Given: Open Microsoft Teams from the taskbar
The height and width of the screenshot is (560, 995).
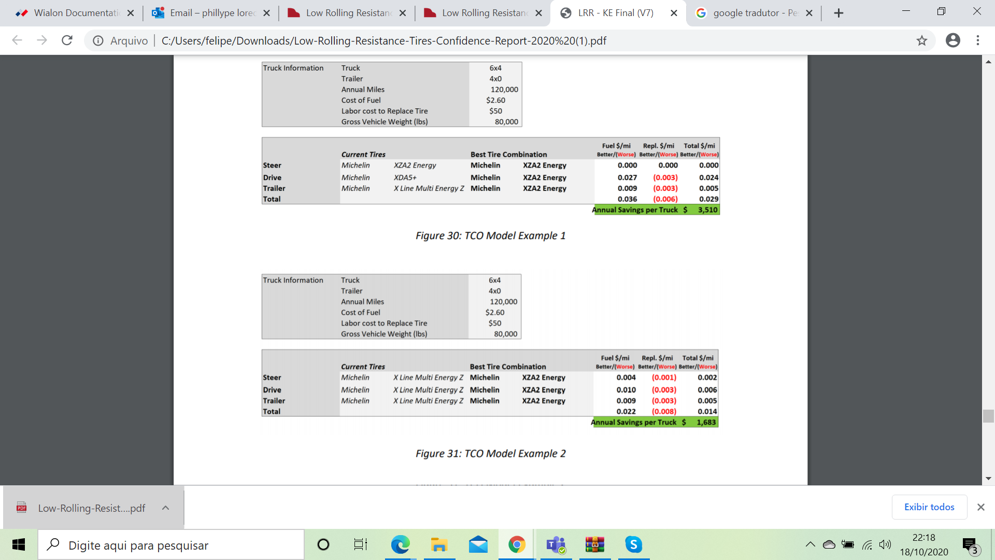Looking at the screenshot, I should 556,544.
